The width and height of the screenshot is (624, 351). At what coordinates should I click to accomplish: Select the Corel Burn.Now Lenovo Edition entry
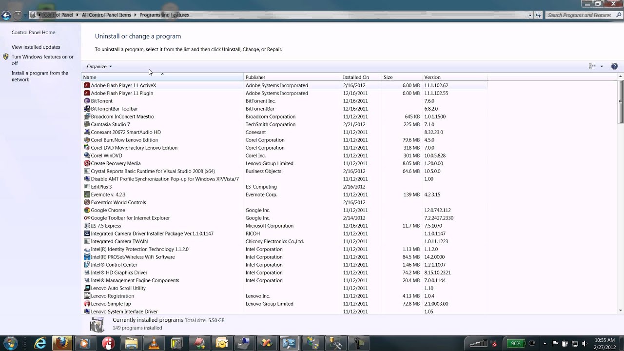[284, 140]
